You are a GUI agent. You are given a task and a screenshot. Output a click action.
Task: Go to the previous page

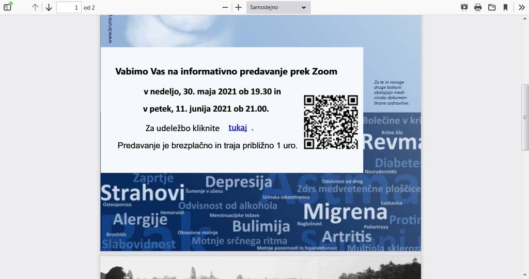35,7
